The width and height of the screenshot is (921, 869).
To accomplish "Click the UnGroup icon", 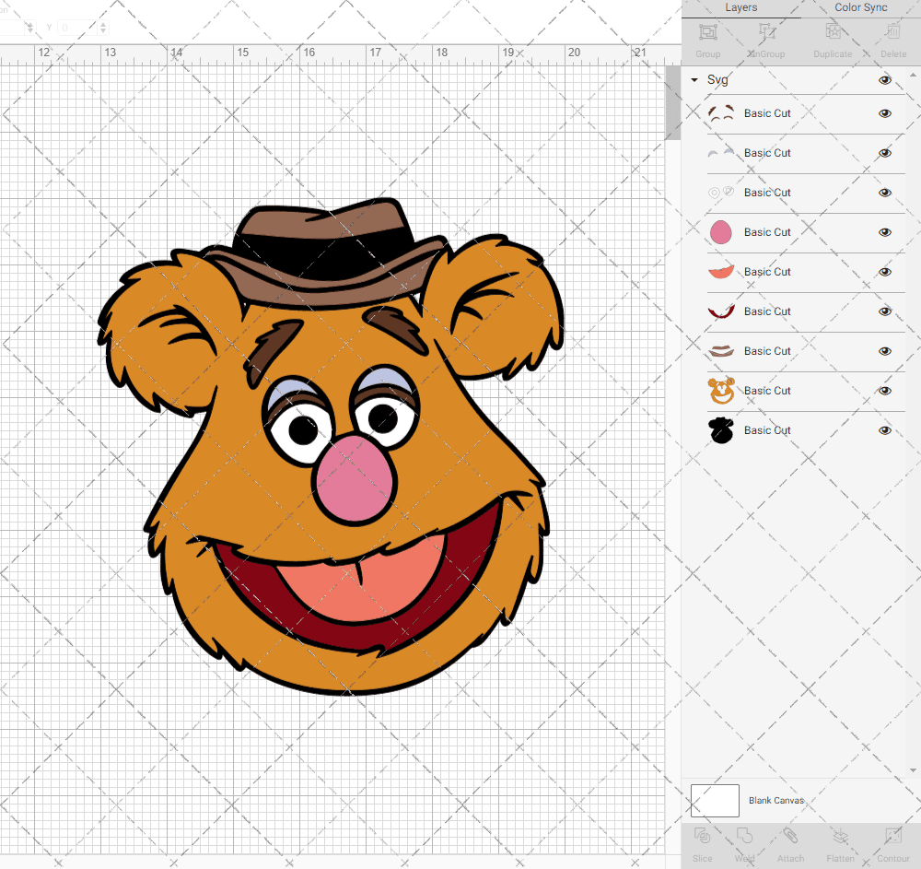I will [766, 32].
